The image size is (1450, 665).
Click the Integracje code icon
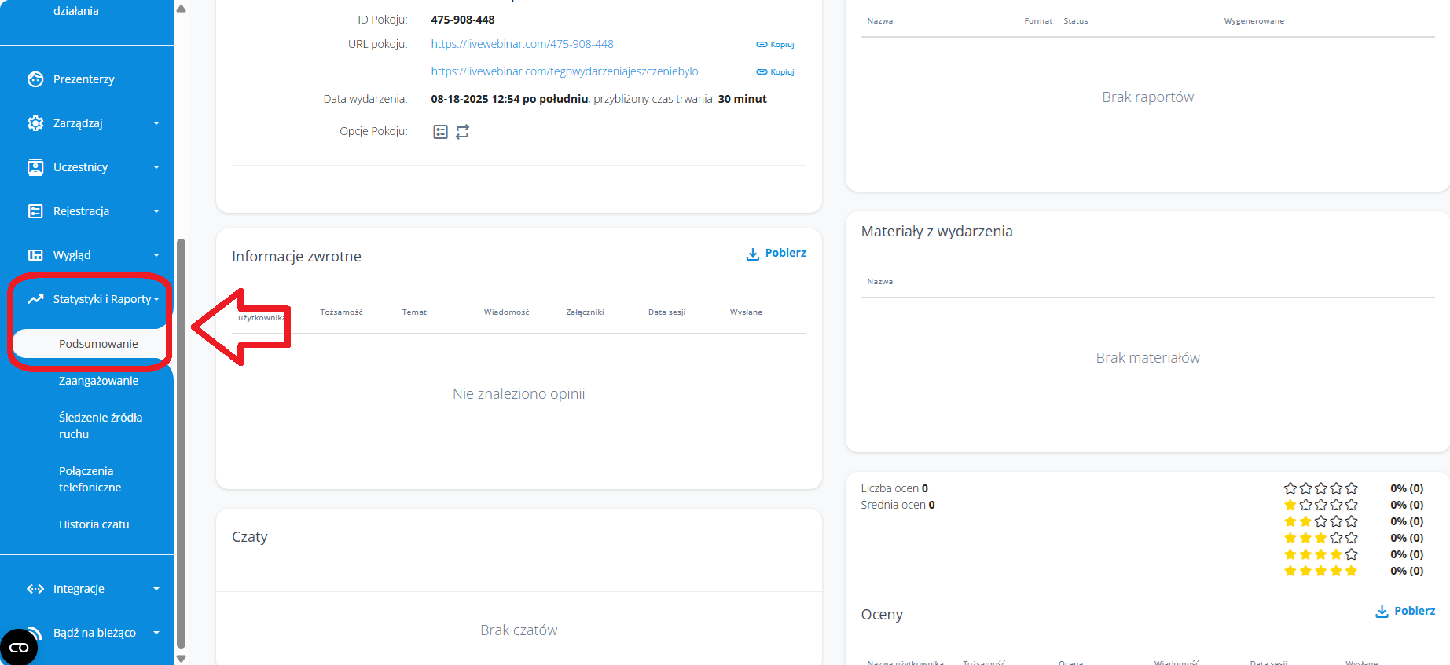click(35, 589)
